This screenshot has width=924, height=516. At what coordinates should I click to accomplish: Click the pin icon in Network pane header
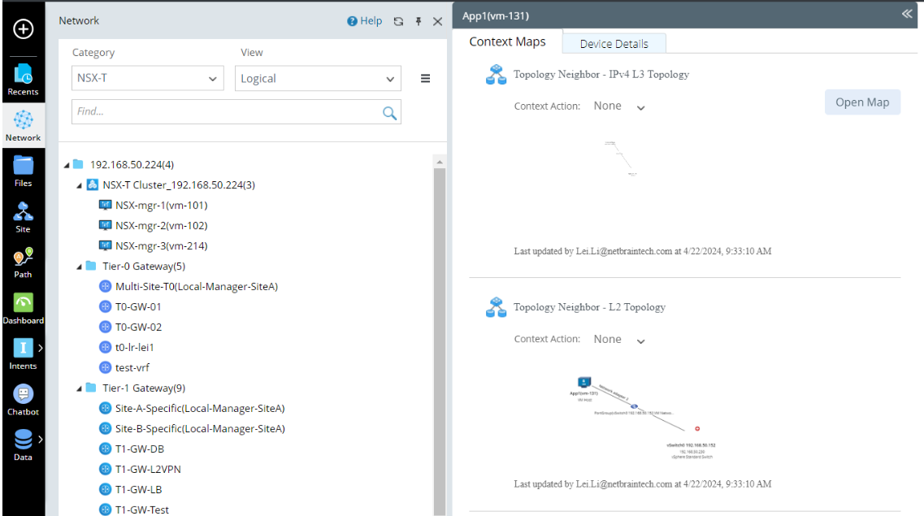(419, 22)
